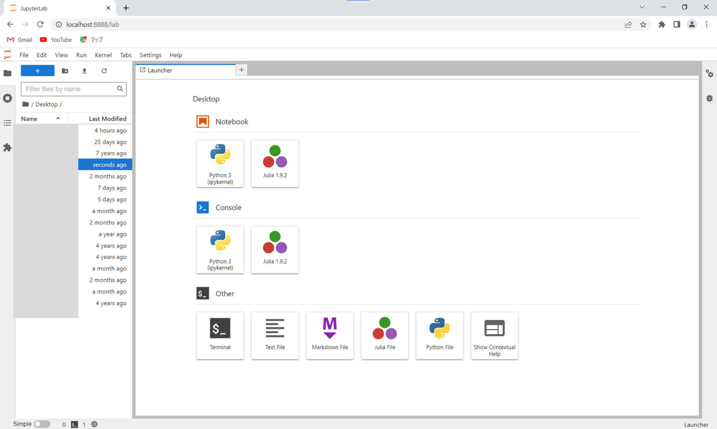The width and height of the screenshot is (717, 429).
Task: Open the File Browser sidebar folder icon
Action: 7,73
